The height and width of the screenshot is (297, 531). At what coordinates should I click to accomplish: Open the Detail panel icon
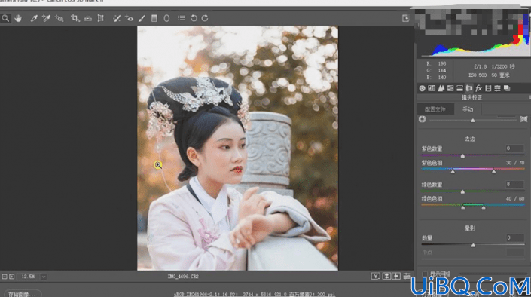coord(441,88)
